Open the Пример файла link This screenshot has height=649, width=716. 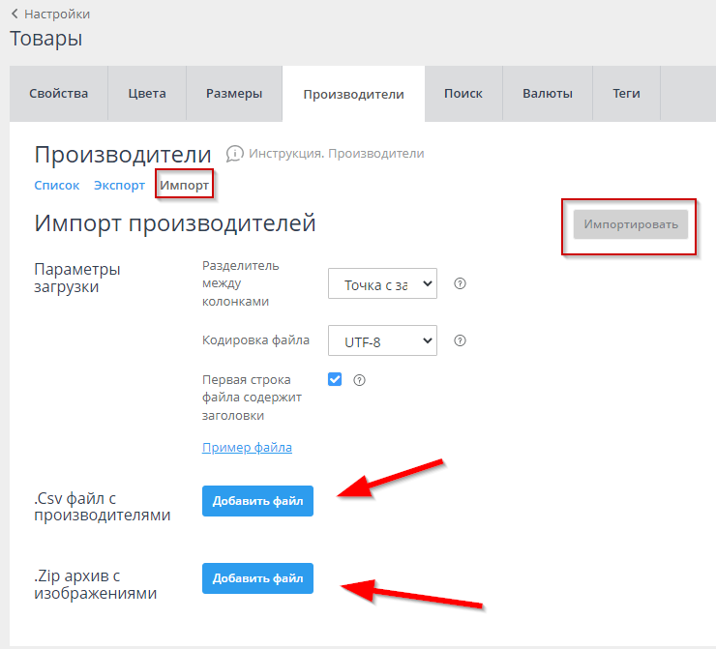[x=247, y=448]
